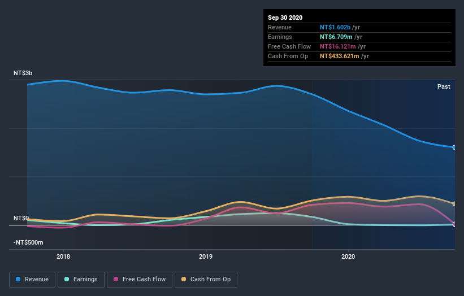Click the NT$0 axis label
Screen dimensions: 464x296
click(x=21, y=218)
